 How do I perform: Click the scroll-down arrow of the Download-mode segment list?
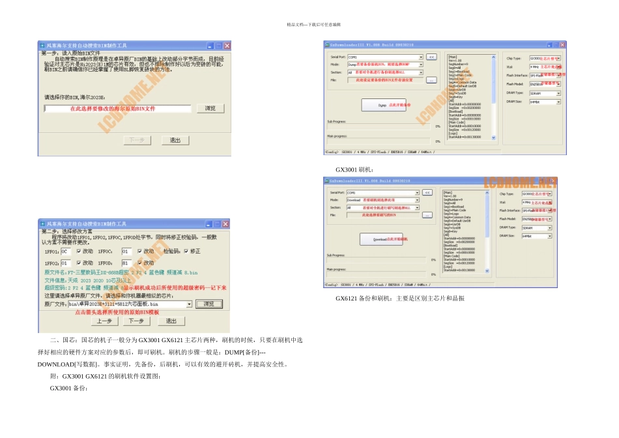coord(487,270)
